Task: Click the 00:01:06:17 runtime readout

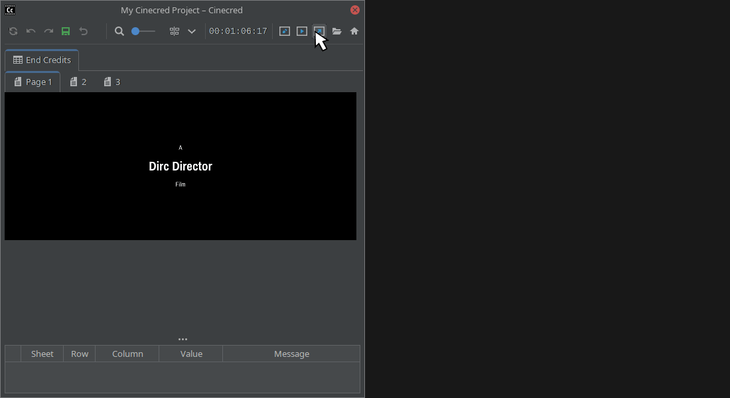Action: (238, 31)
